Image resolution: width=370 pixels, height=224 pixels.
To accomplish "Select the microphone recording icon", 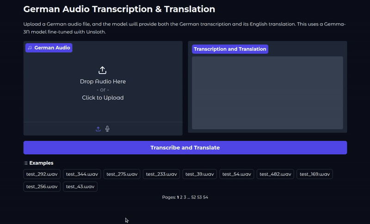I will pos(107,129).
